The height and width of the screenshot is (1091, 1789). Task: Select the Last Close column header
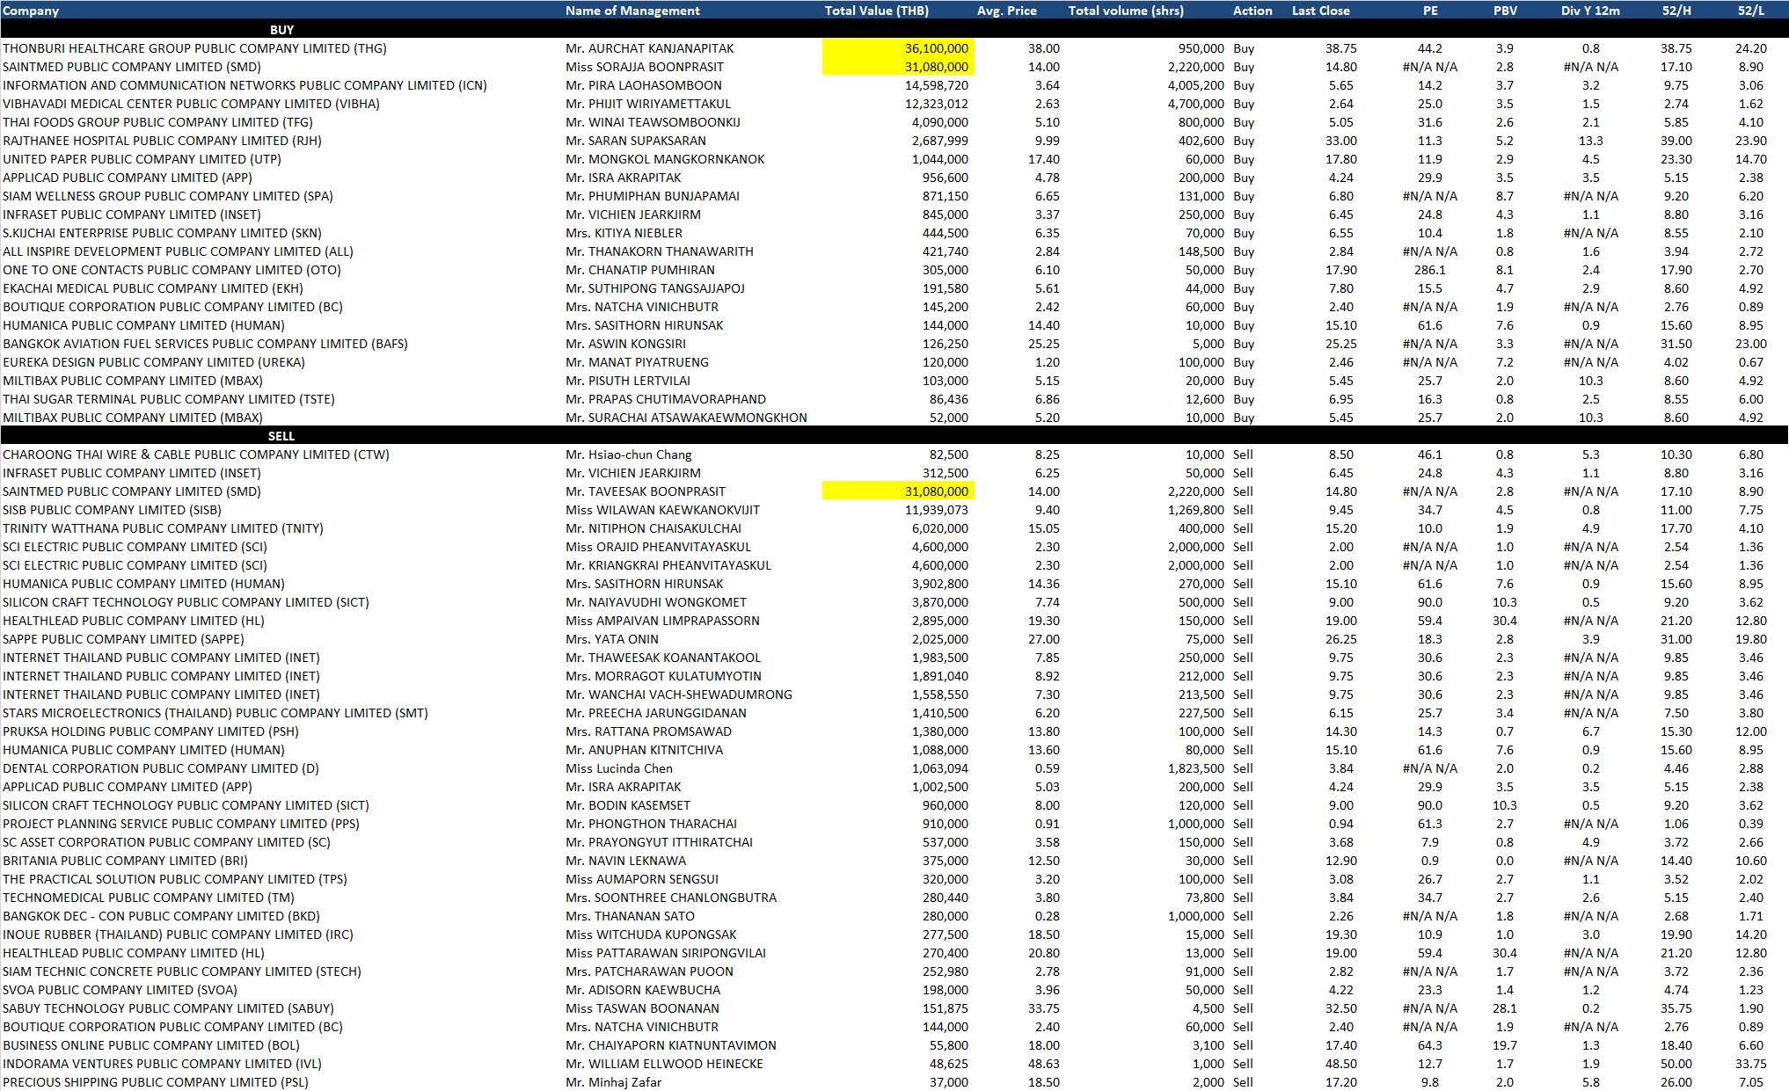pyautogui.click(x=1320, y=11)
